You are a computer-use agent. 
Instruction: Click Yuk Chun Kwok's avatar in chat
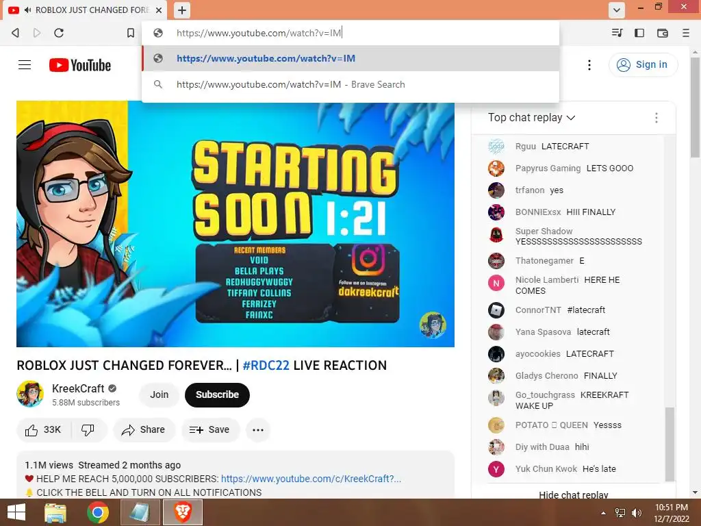tap(496, 468)
